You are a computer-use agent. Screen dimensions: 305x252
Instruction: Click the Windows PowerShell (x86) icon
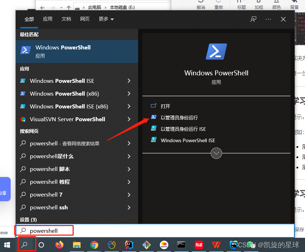23,93
